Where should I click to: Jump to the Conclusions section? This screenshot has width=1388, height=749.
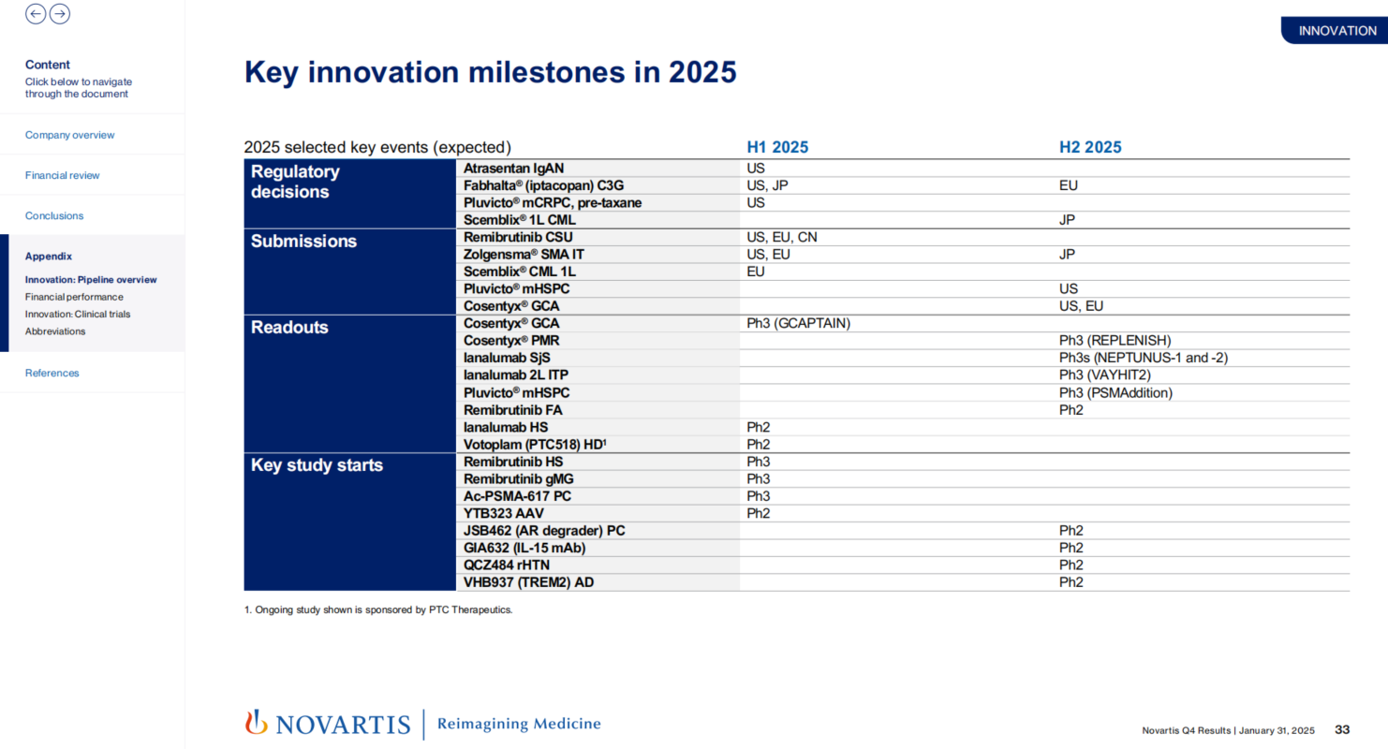tap(54, 215)
